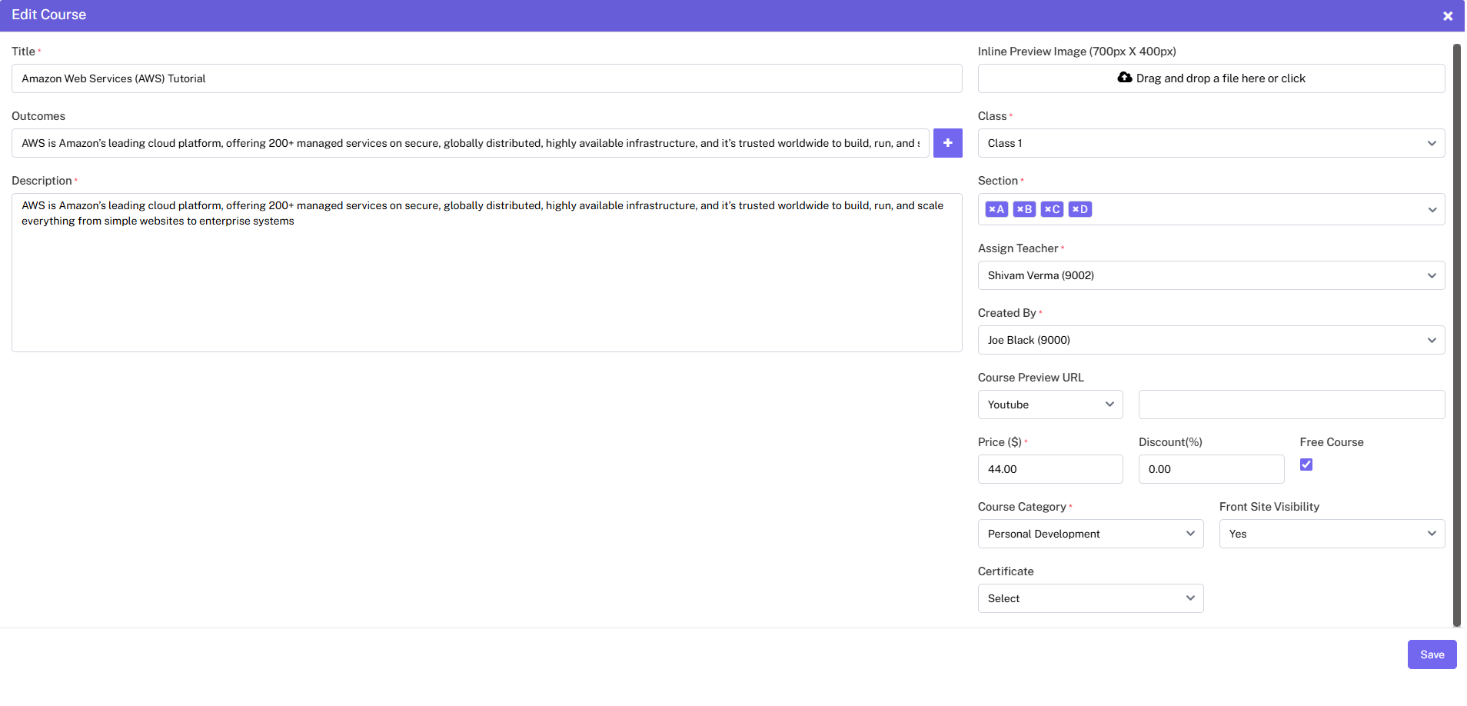1467x706 pixels.
Task: Expand the Assign Teacher dropdown
Action: click(x=1210, y=275)
